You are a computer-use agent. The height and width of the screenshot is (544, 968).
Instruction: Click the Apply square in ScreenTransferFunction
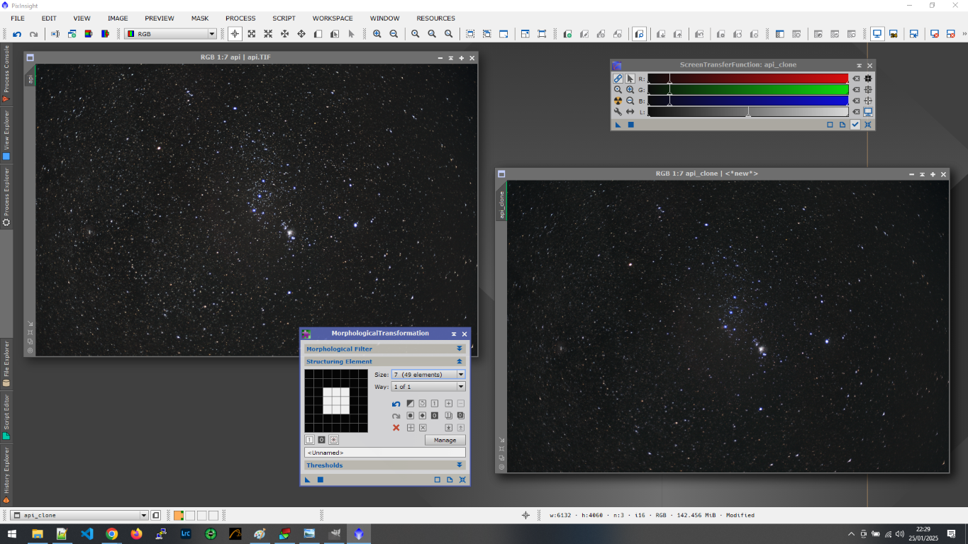tap(631, 125)
